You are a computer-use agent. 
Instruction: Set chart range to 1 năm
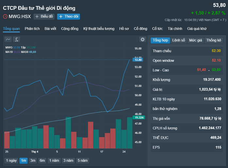[54, 160]
